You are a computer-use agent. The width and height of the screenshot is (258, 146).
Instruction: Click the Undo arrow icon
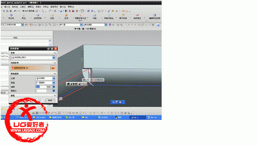click(x=15, y=11)
